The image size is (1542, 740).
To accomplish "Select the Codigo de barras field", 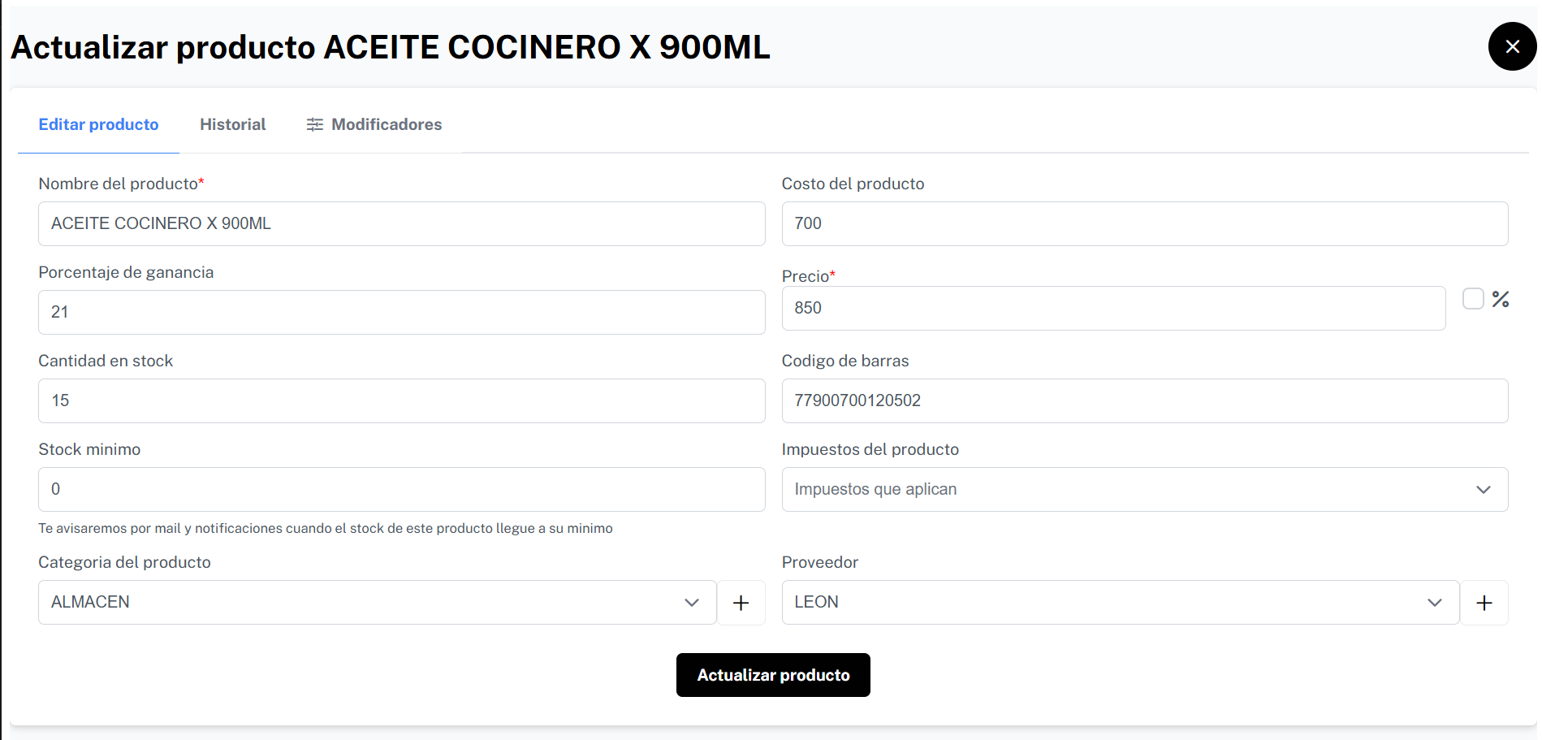I will pyautogui.click(x=1145, y=400).
